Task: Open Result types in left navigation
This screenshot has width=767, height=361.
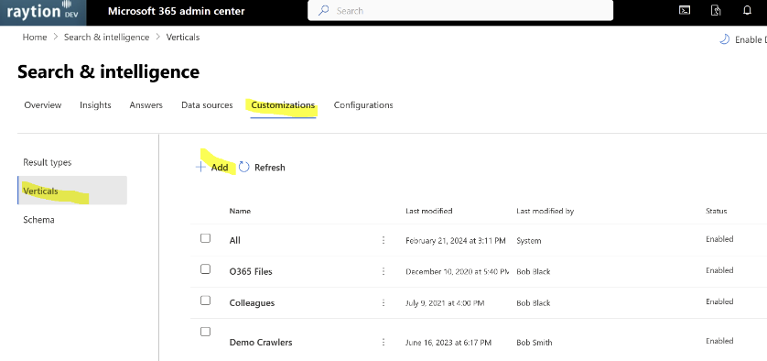Action: (48, 162)
